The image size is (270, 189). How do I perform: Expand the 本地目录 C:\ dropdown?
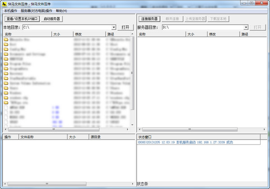(114, 27)
